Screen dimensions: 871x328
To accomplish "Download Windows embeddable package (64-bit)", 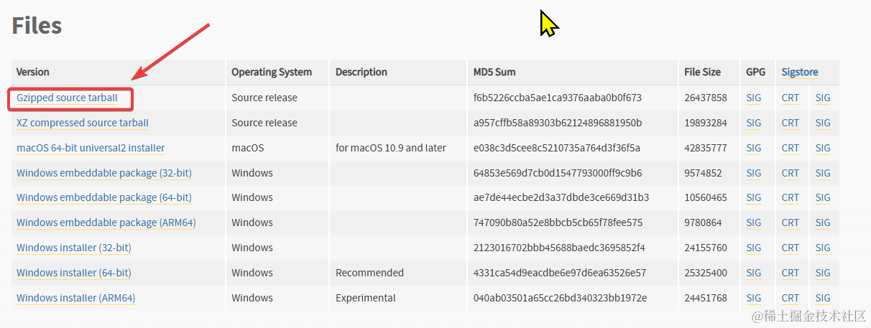I will pyautogui.click(x=104, y=197).
